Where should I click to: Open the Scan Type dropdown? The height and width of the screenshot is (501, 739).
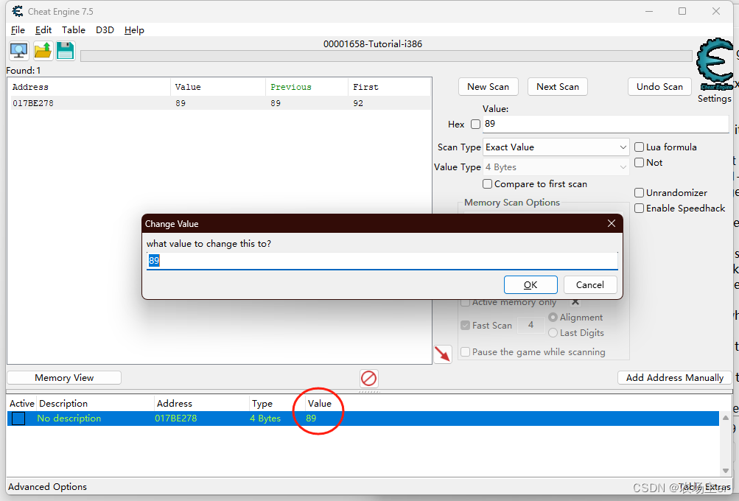[x=556, y=147]
